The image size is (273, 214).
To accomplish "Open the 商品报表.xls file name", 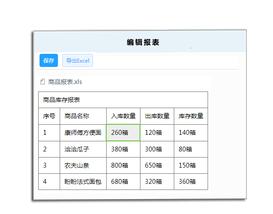I will [x=65, y=82].
